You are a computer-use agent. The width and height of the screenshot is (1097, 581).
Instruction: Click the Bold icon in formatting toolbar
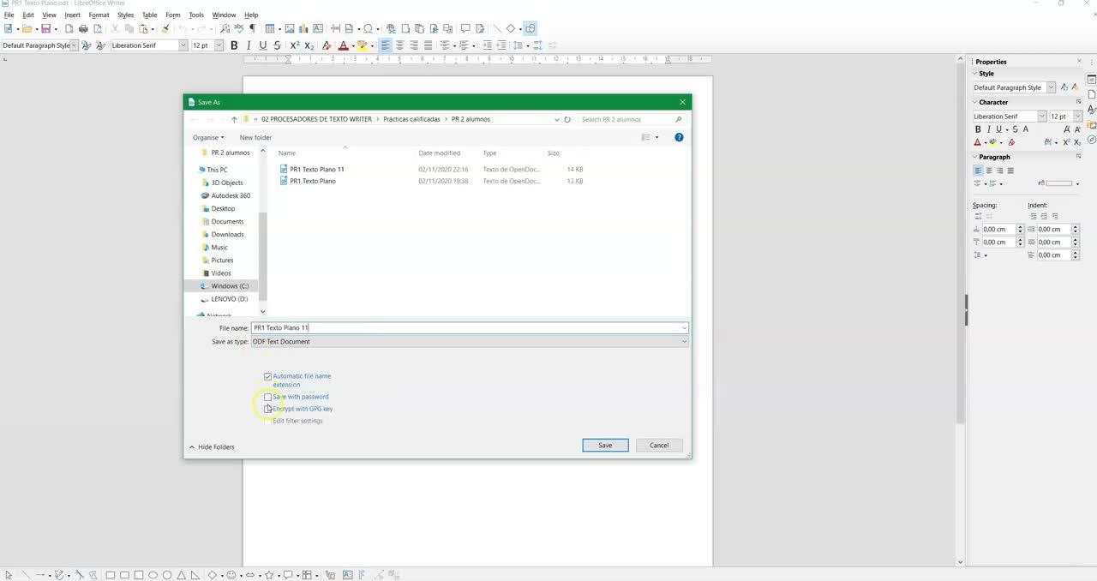click(x=234, y=45)
